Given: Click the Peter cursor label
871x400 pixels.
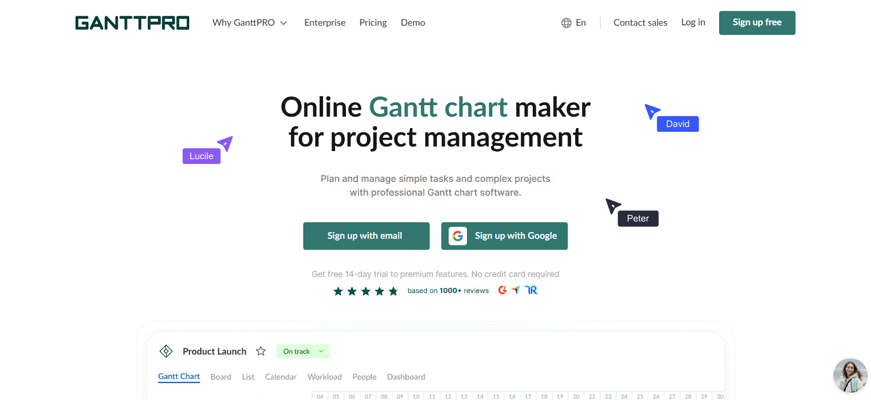Looking at the screenshot, I should (x=638, y=218).
